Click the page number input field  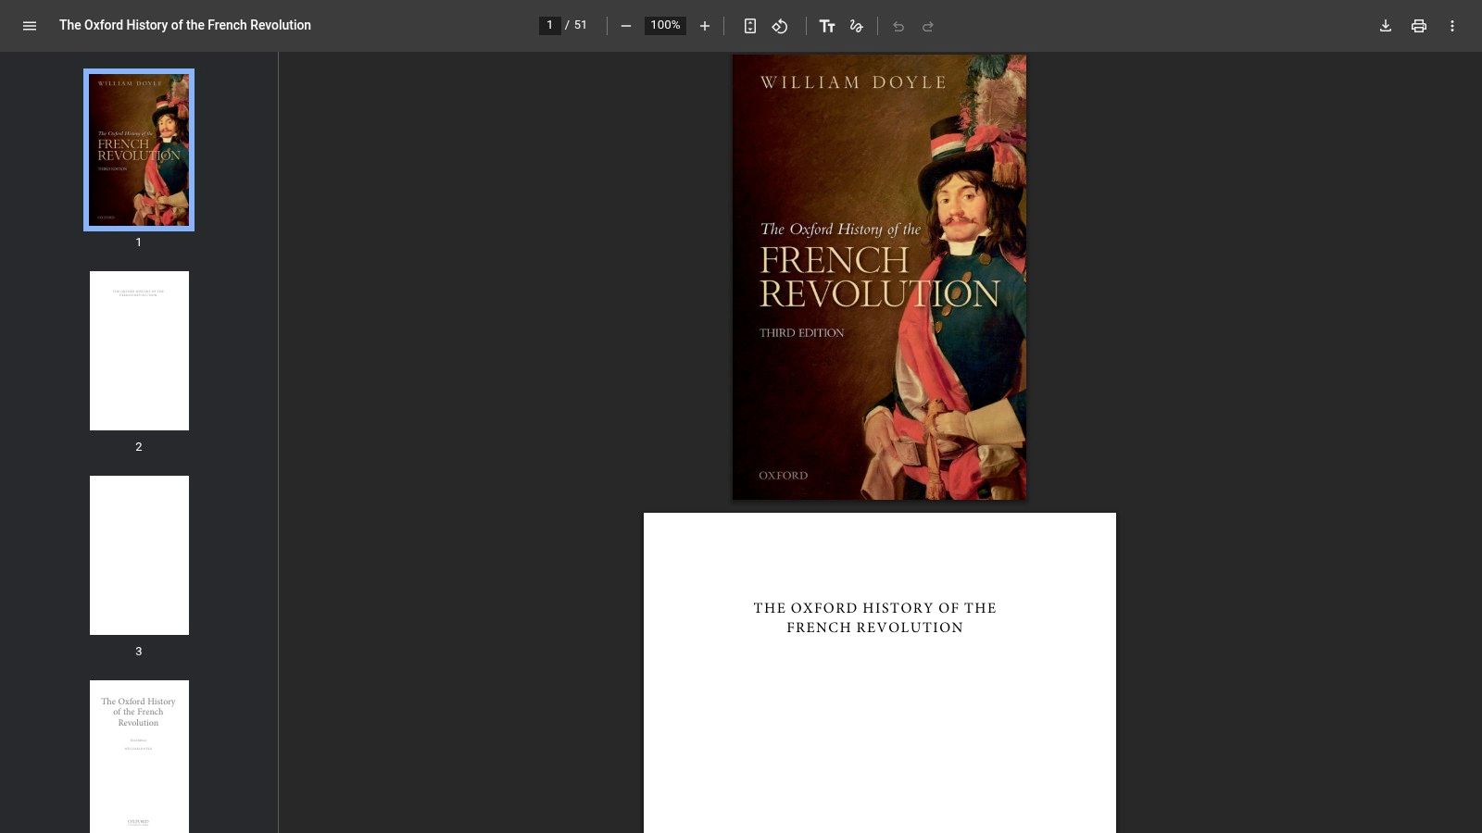[550, 25]
